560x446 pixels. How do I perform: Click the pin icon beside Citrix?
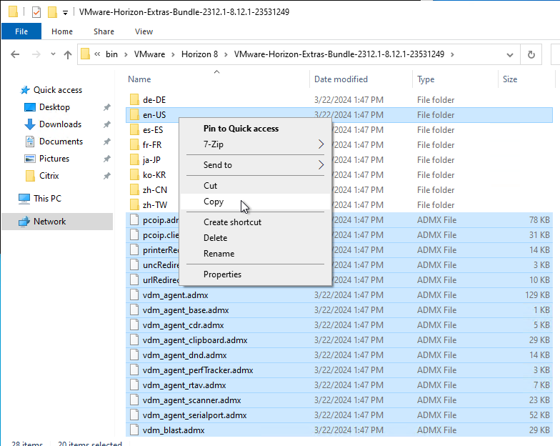[x=107, y=176]
